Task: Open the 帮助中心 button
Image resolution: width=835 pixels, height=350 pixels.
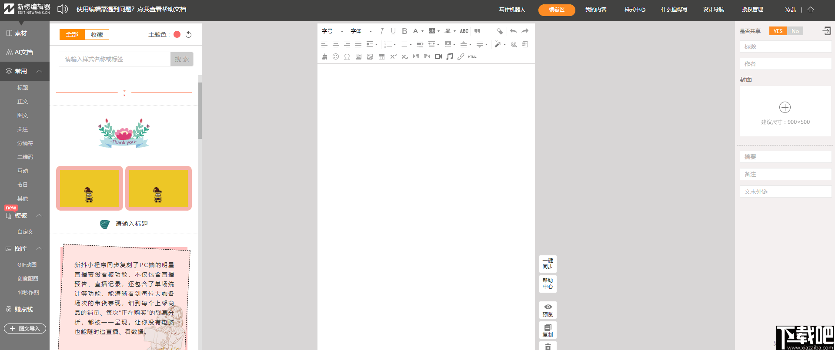Action: 548,284
